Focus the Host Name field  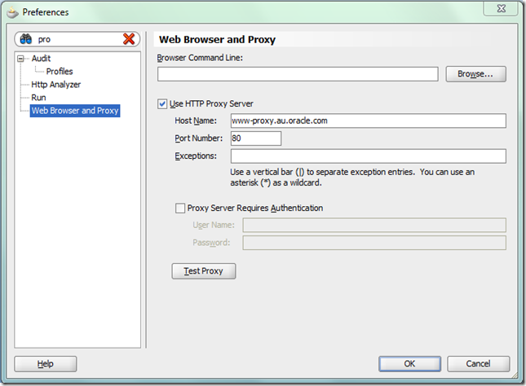[368, 121]
